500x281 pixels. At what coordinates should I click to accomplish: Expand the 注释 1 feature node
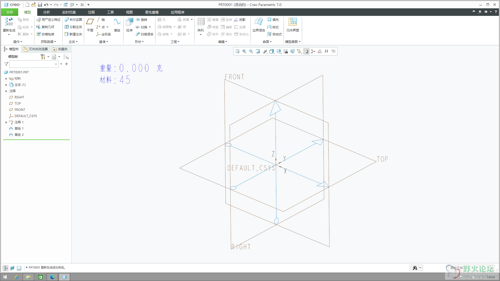tap(6, 122)
